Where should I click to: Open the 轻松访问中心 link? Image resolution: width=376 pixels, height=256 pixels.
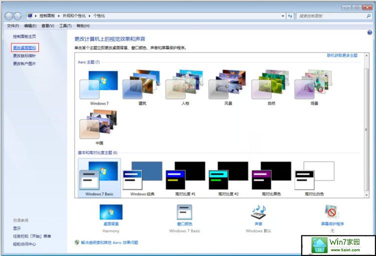24,244
